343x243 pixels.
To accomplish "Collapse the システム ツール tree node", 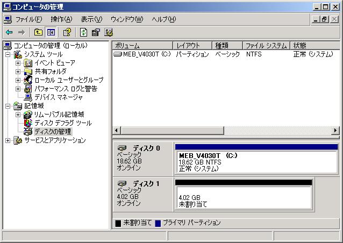I will (8, 54).
